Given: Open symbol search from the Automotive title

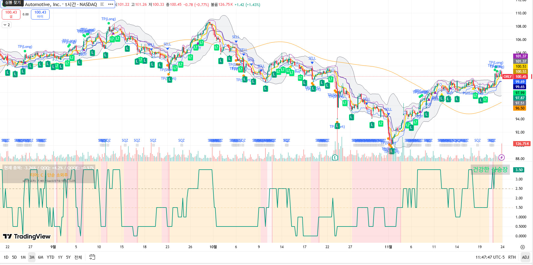Looking at the screenshot, I should [x=60, y=5].
